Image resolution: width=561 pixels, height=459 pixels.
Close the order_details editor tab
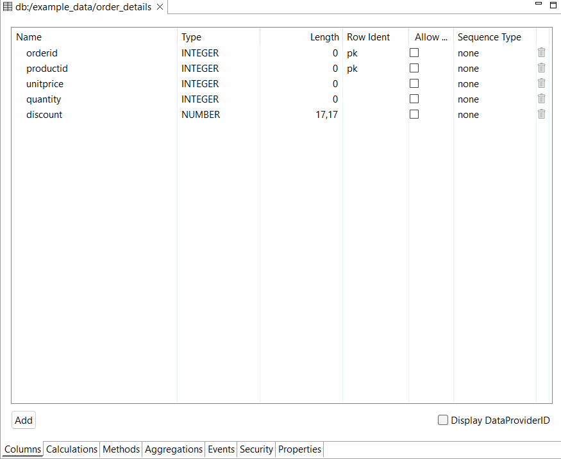point(160,7)
